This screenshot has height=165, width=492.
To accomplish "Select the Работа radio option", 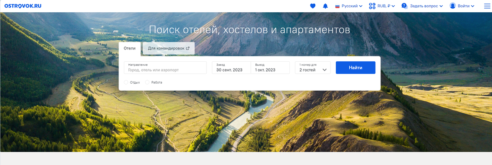I will [147, 82].
